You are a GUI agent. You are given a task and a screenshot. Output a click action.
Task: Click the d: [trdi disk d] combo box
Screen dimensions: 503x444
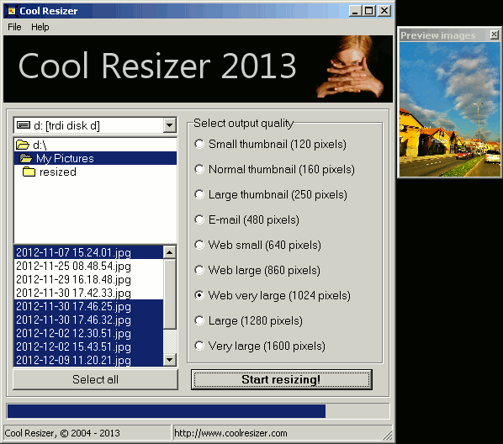[x=95, y=125]
